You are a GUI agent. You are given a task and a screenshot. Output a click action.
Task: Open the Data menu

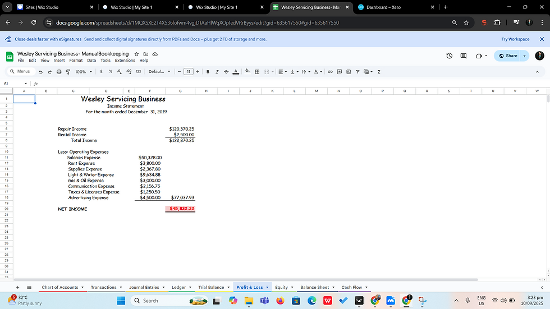91,60
